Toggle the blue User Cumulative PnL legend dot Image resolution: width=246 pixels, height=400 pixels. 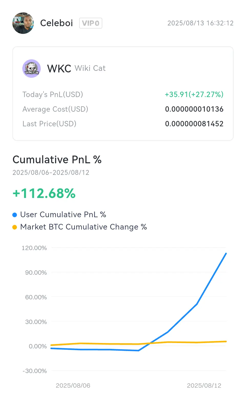(x=15, y=215)
